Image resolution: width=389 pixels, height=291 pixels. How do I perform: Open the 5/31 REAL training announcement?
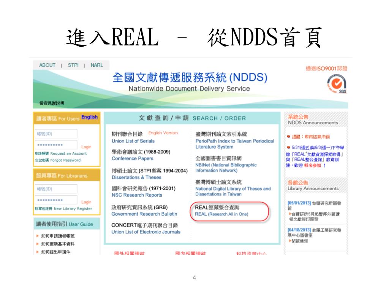315,156
